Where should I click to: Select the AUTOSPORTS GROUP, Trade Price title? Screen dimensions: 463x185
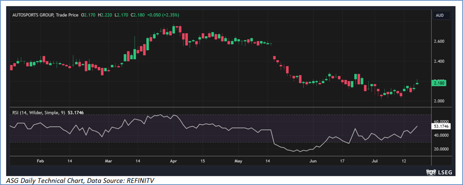point(45,15)
